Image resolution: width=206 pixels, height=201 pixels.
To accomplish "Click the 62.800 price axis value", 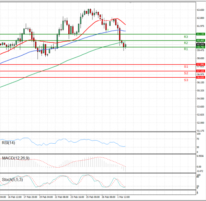I will point(201,18).
